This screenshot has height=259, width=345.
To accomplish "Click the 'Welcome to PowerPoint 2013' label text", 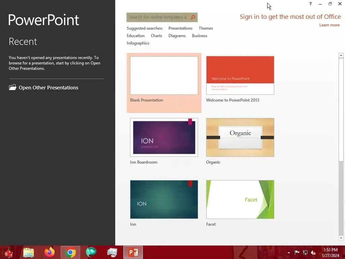I will [232, 100].
